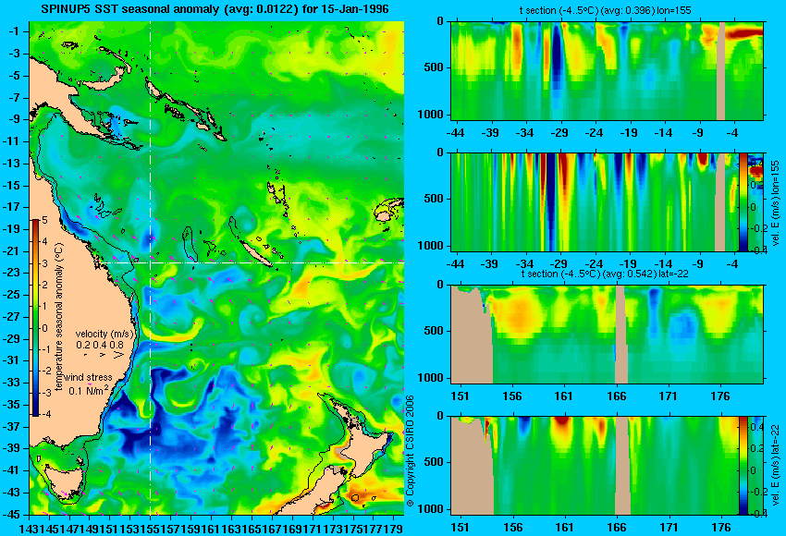Click latitude tick label -1 on map axis

point(14,31)
